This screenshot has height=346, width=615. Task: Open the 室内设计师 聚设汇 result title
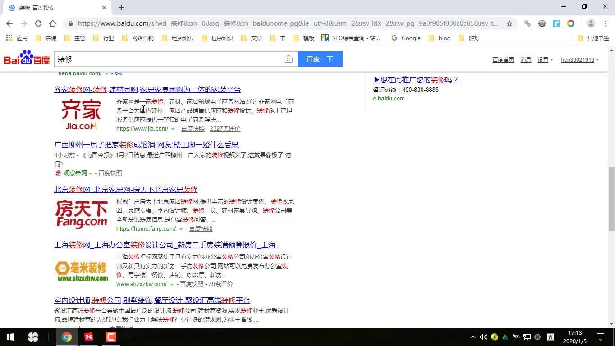[152, 300]
